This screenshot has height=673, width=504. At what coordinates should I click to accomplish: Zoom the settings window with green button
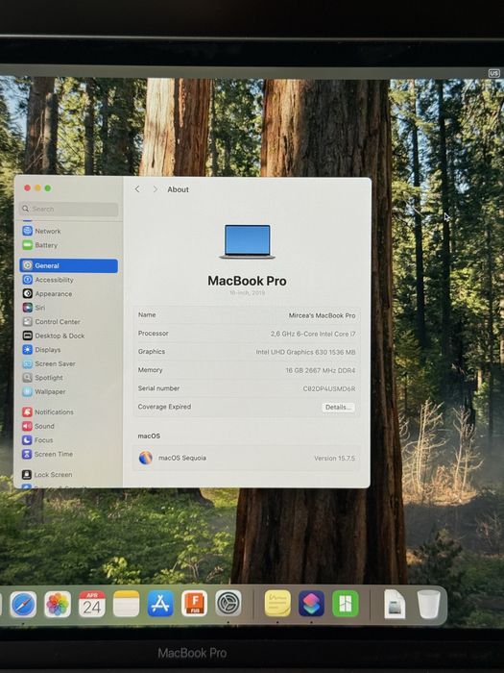(48, 188)
